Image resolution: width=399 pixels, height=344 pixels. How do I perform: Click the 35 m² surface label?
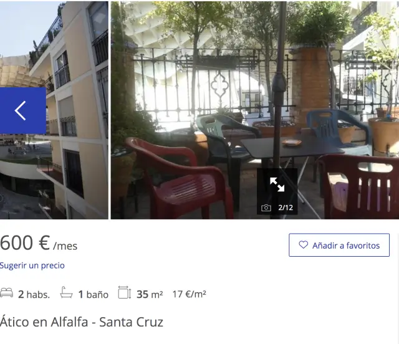point(150,294)
